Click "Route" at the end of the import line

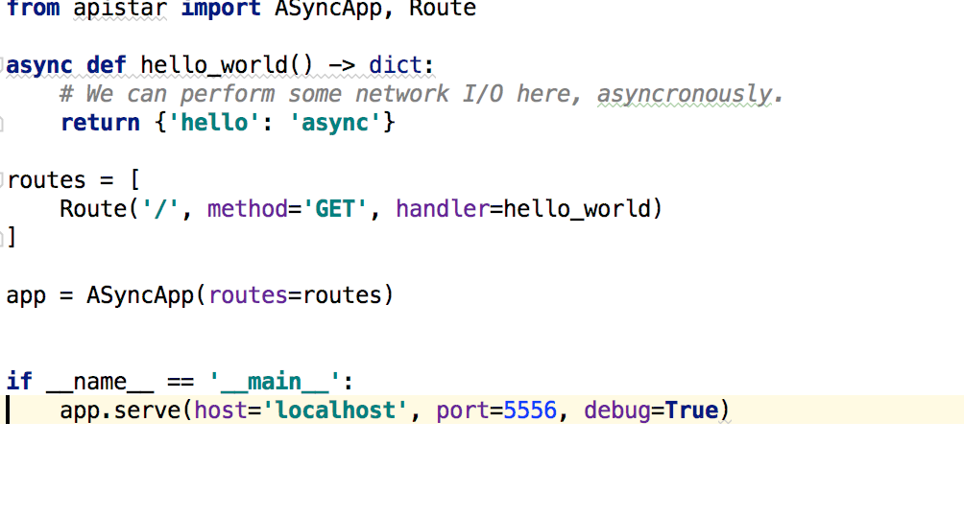(443, 8)
